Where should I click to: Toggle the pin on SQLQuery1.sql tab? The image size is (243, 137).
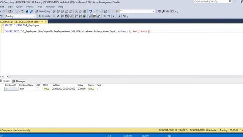click(42, 22)
